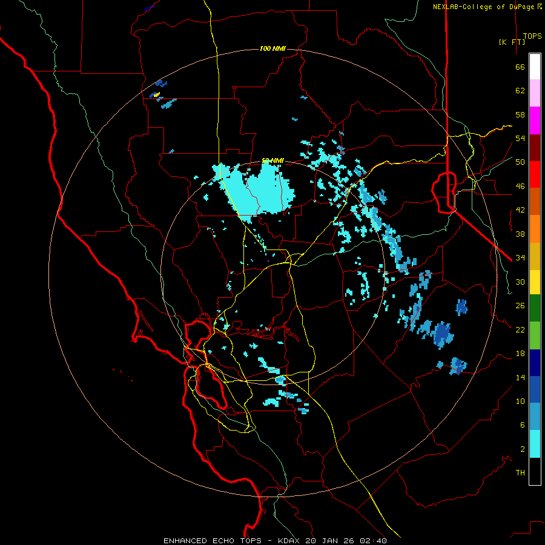Click the "50 NMI" range ring label
This screenshot has height=545, width=545.
coord(272,160)
